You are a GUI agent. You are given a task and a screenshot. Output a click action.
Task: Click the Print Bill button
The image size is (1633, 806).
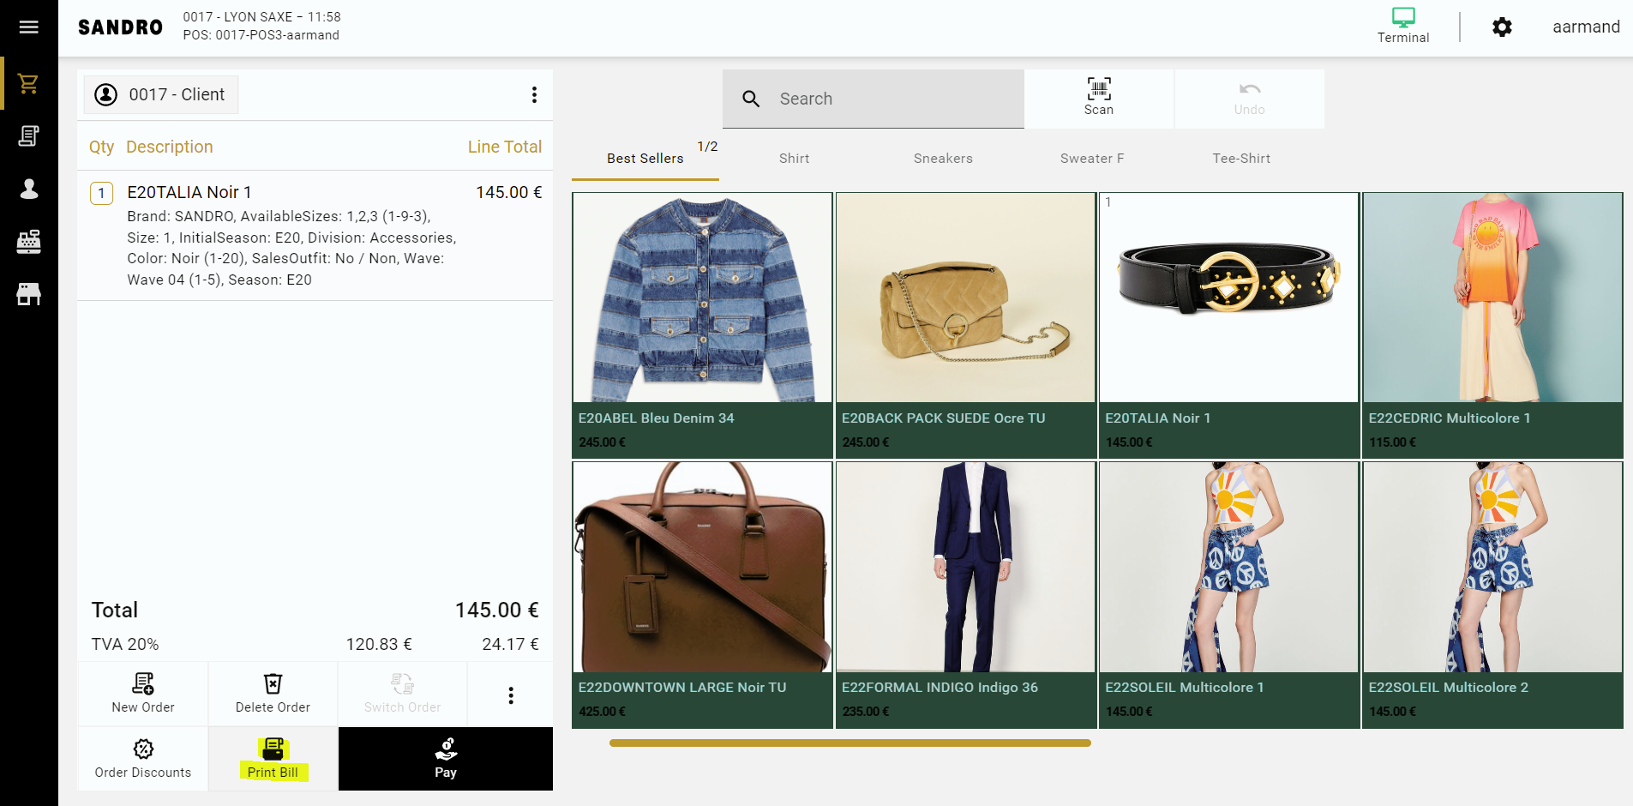point(273,759)
